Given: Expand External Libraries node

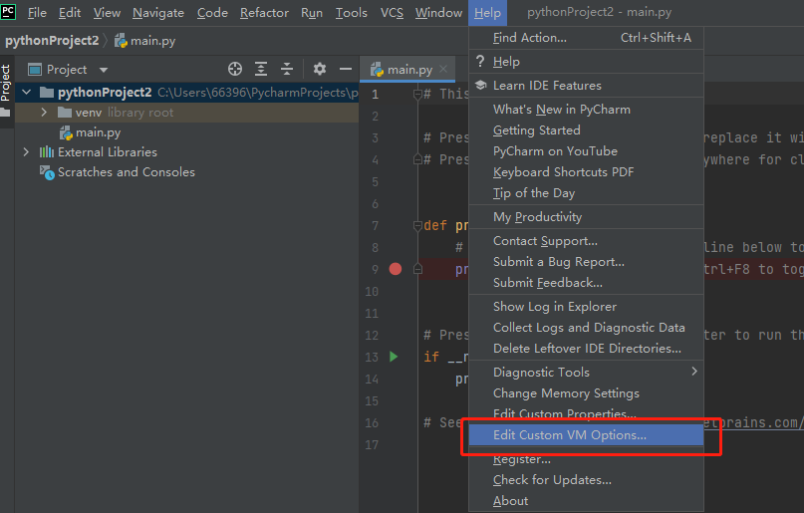Looking at the screenshot, I should (26, 151).
